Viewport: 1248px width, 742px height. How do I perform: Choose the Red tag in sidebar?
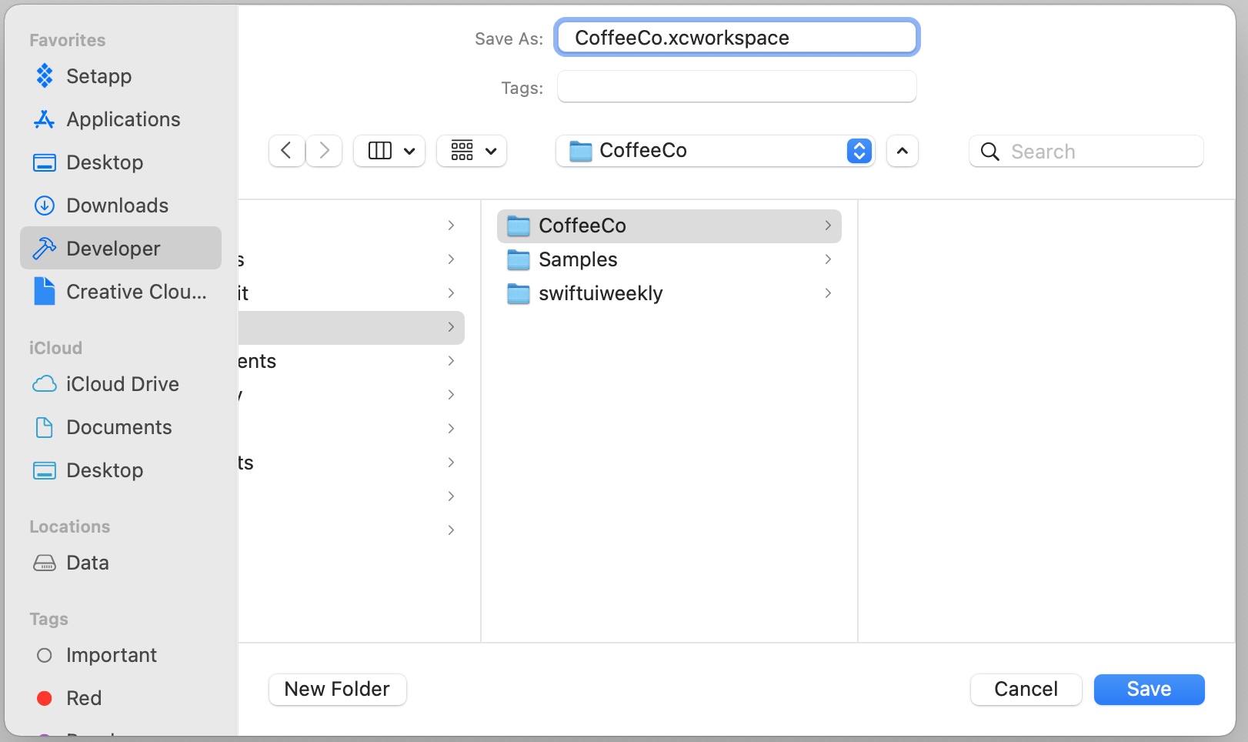click(x=83, y=698)
